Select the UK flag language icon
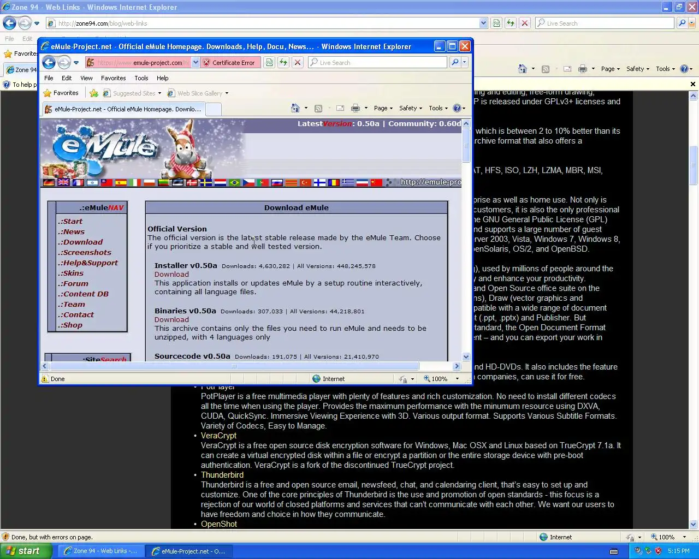 click(63, 182)
